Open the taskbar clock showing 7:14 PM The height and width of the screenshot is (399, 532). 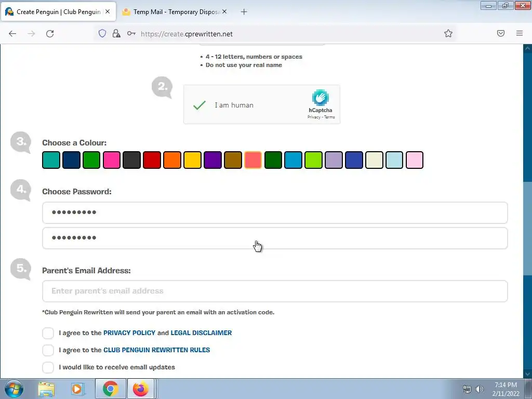coord(506,389)
